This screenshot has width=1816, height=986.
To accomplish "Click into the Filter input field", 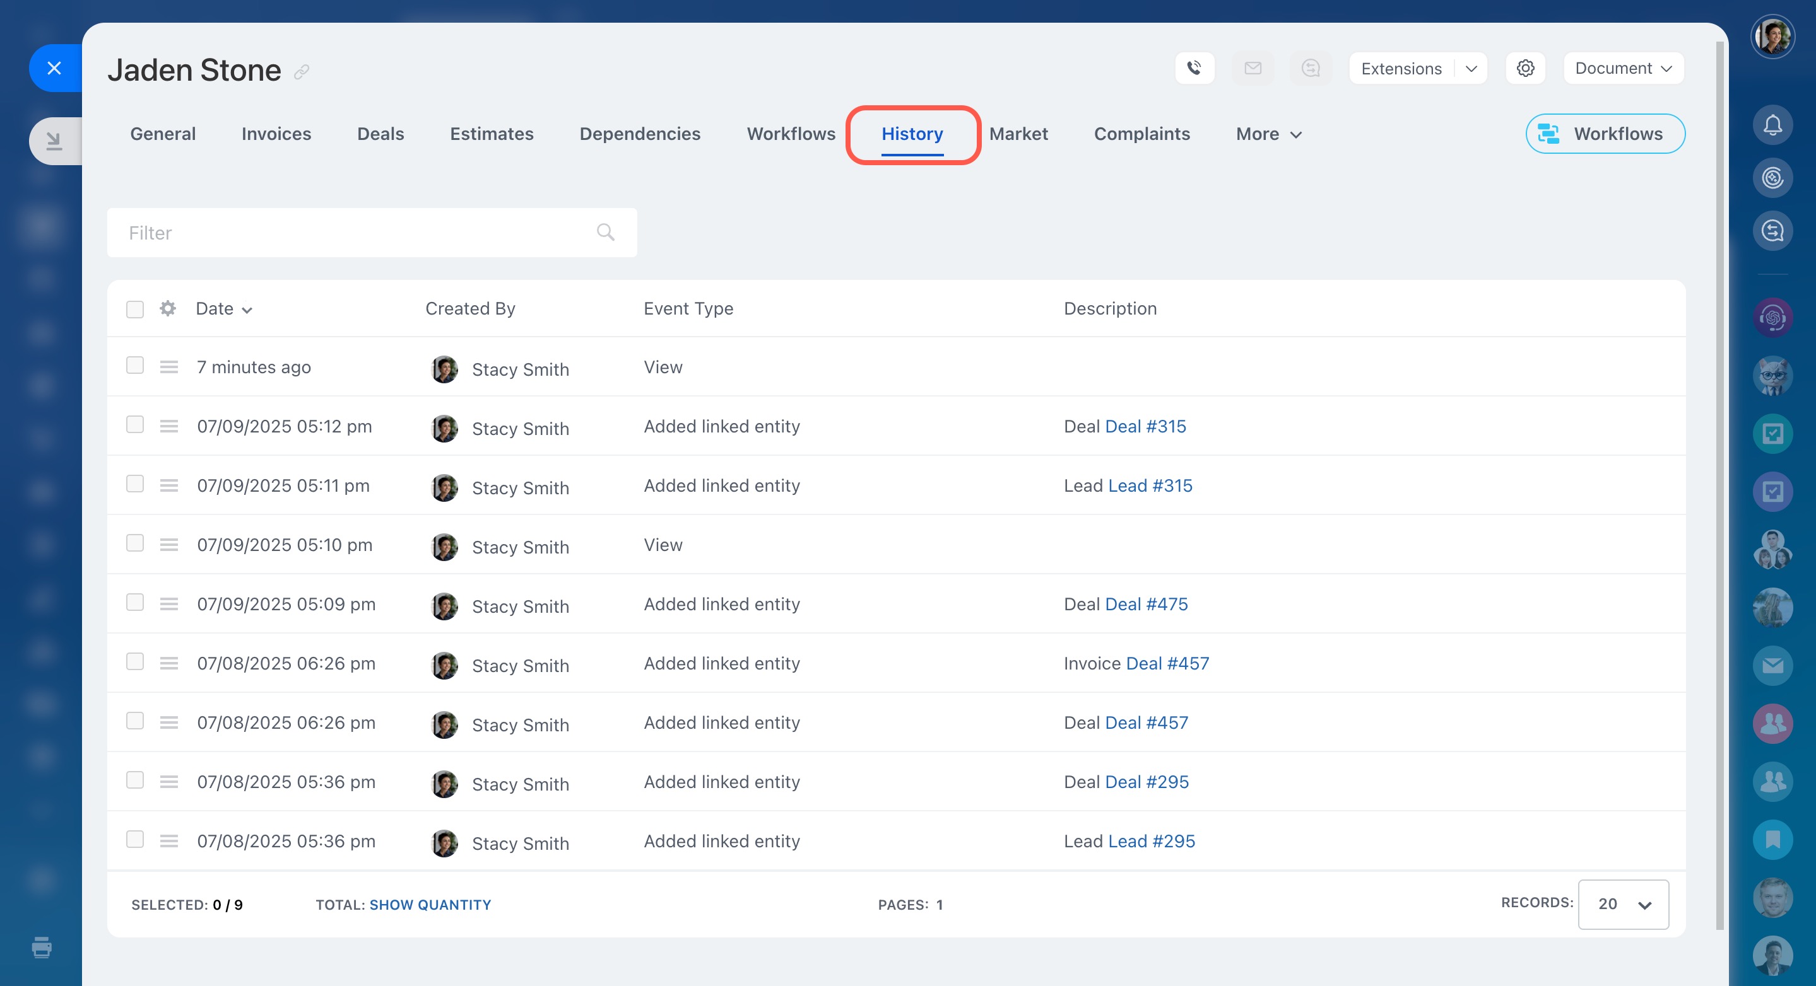I will tap(353, 233).
